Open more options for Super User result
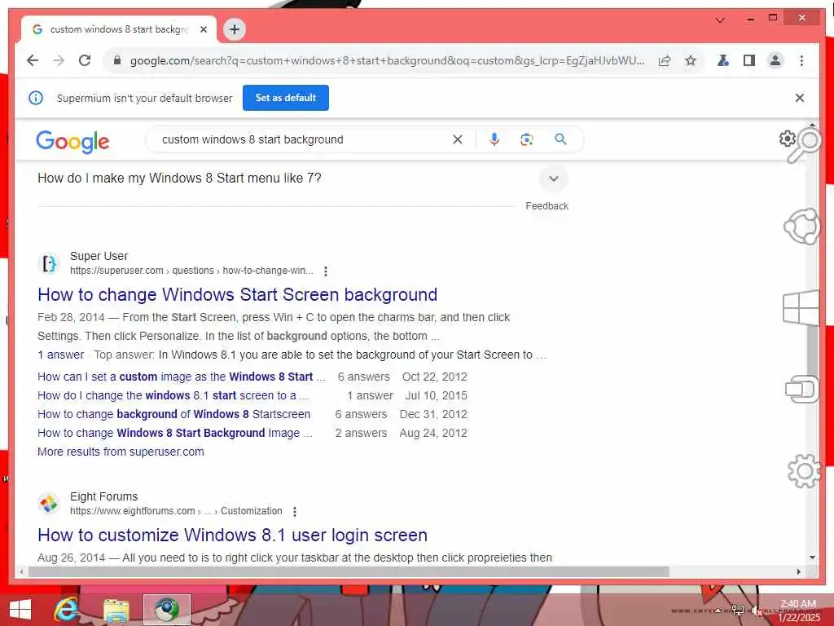 click(x=326, y=271)
